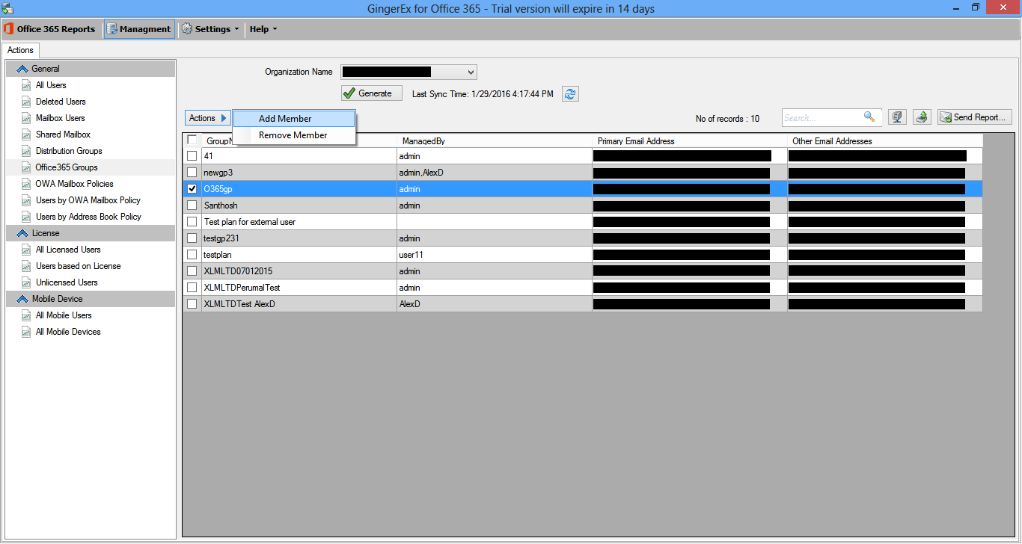Click the report icon next to Deleted Users
Image resolution: width=1022 pixels, height=544 pixels.
click(26, 102)
